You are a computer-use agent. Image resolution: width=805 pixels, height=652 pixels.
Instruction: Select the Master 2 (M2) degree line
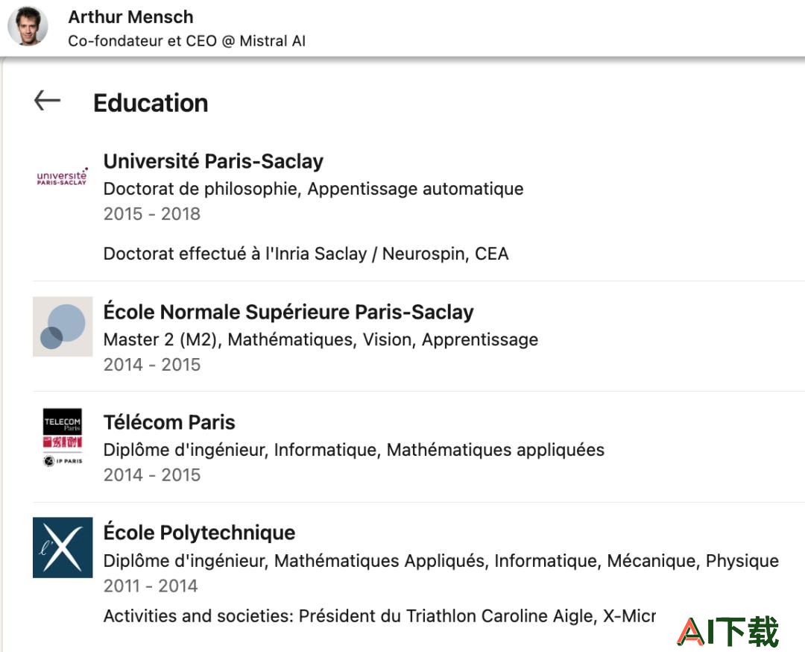click(x=321, y=339)
